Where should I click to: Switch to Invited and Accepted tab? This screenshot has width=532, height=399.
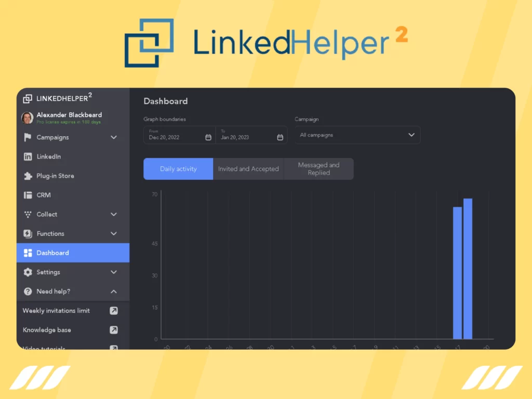pyautogui.click(x=248, y=169)
